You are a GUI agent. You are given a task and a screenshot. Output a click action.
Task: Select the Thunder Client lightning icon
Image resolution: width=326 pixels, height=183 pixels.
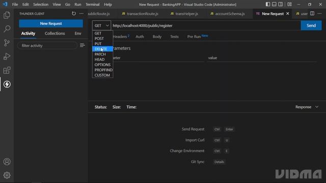click(7, 84)
